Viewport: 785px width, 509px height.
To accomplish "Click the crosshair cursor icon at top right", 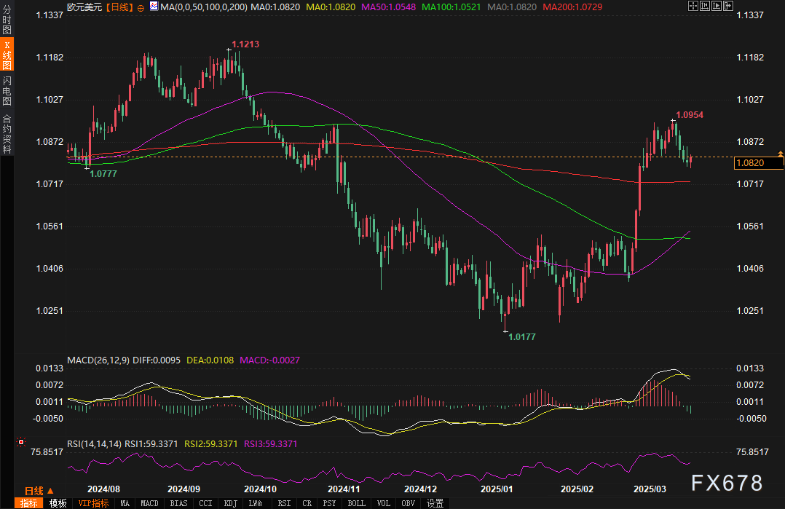I will coord(692,5).
